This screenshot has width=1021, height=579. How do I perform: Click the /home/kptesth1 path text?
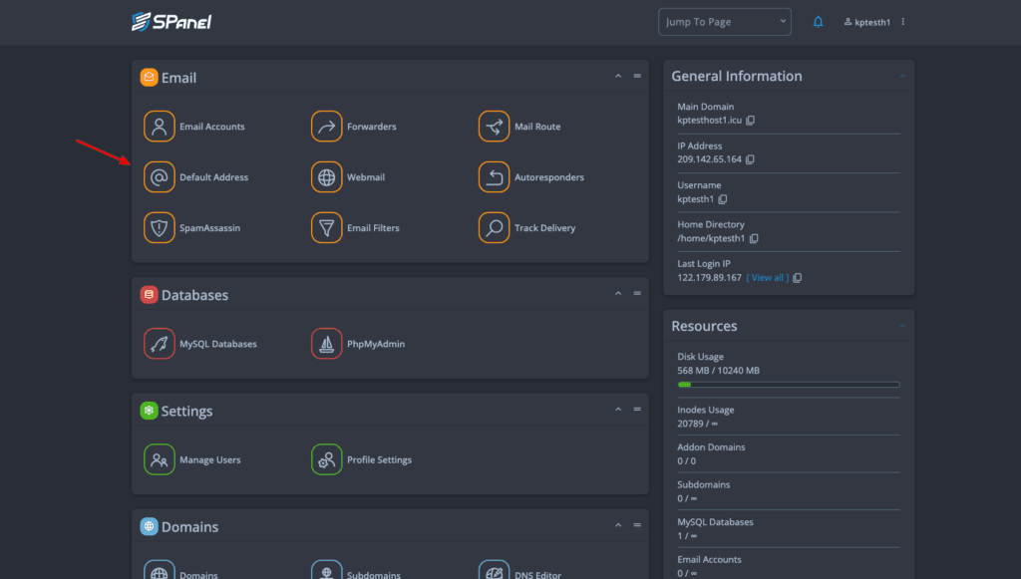click(x=711, y=238)
